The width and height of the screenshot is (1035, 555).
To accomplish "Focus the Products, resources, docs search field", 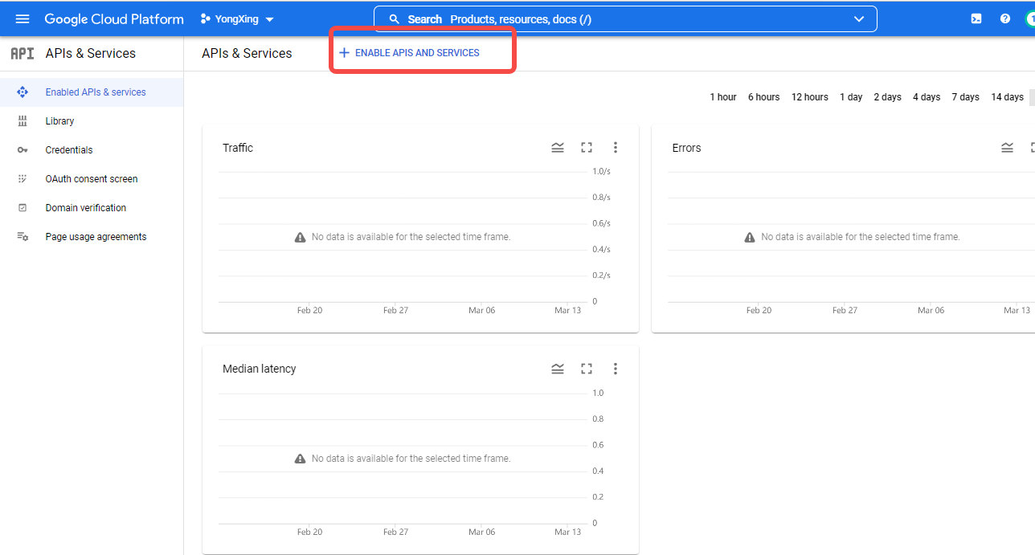I will (x=625, y=19).
